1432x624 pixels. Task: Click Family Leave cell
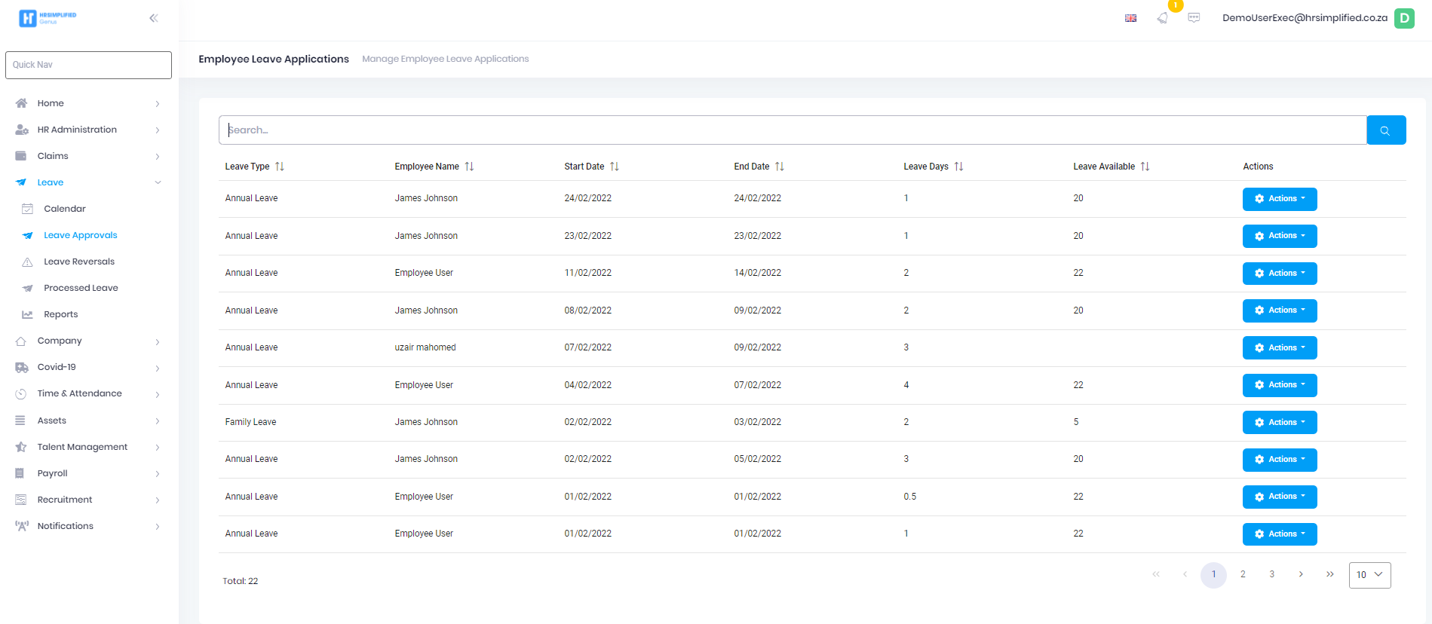coord(250,422)
